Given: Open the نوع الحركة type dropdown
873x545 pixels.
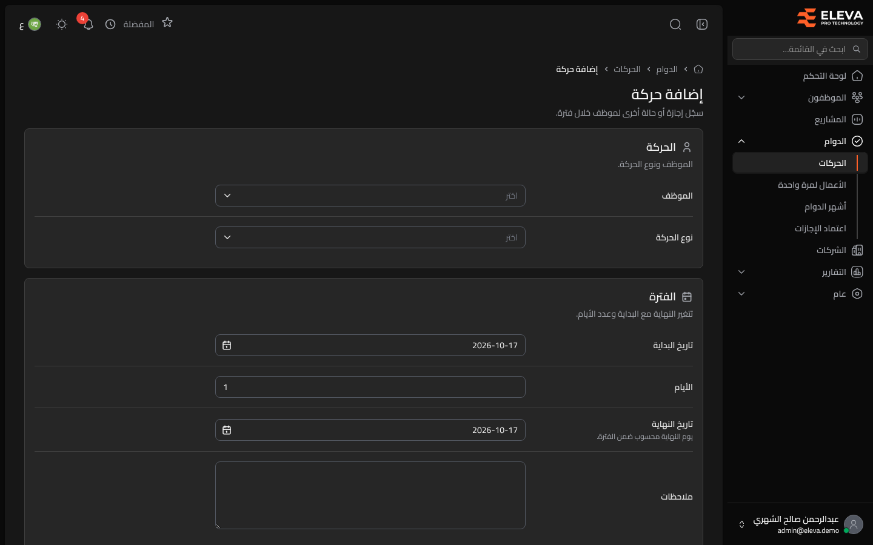Looking at the screenshot, I should (x=370, y=237).
